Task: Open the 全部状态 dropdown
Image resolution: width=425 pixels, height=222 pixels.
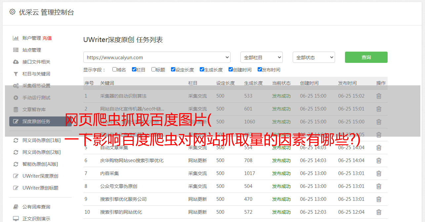Action: tap(314, 57)
